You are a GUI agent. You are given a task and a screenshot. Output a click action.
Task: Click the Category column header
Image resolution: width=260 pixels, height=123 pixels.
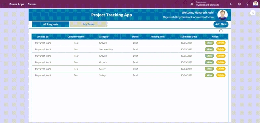pos(104,37)
